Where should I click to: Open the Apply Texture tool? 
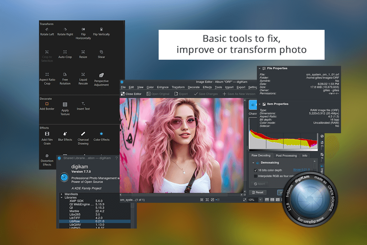(x=65, y=109)
